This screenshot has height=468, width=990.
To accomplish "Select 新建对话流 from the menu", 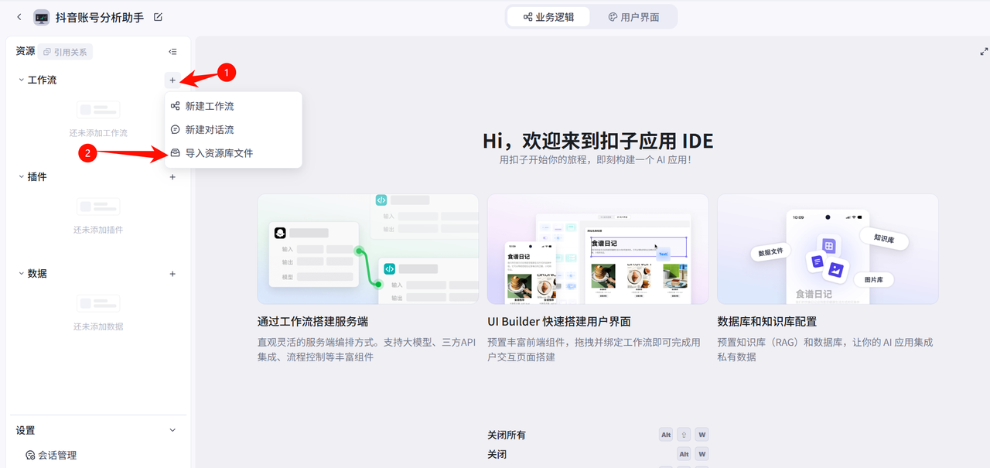I will [209, 130].
